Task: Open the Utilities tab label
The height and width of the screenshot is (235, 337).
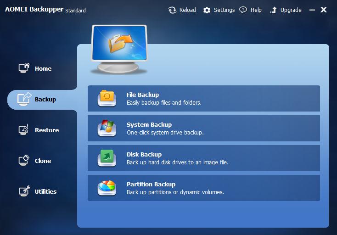Action: pyautogui.click(x=45, y=191)
